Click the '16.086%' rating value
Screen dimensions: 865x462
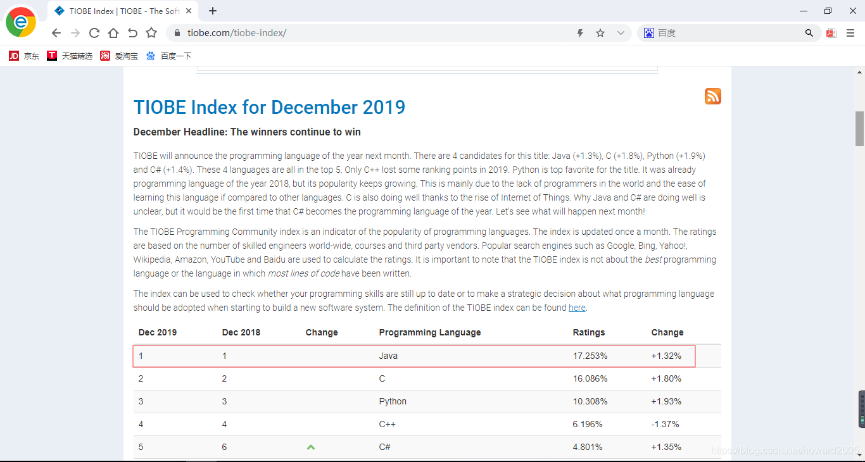pos(590,378)
